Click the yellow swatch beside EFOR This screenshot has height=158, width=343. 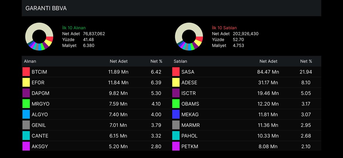[26, 82]
